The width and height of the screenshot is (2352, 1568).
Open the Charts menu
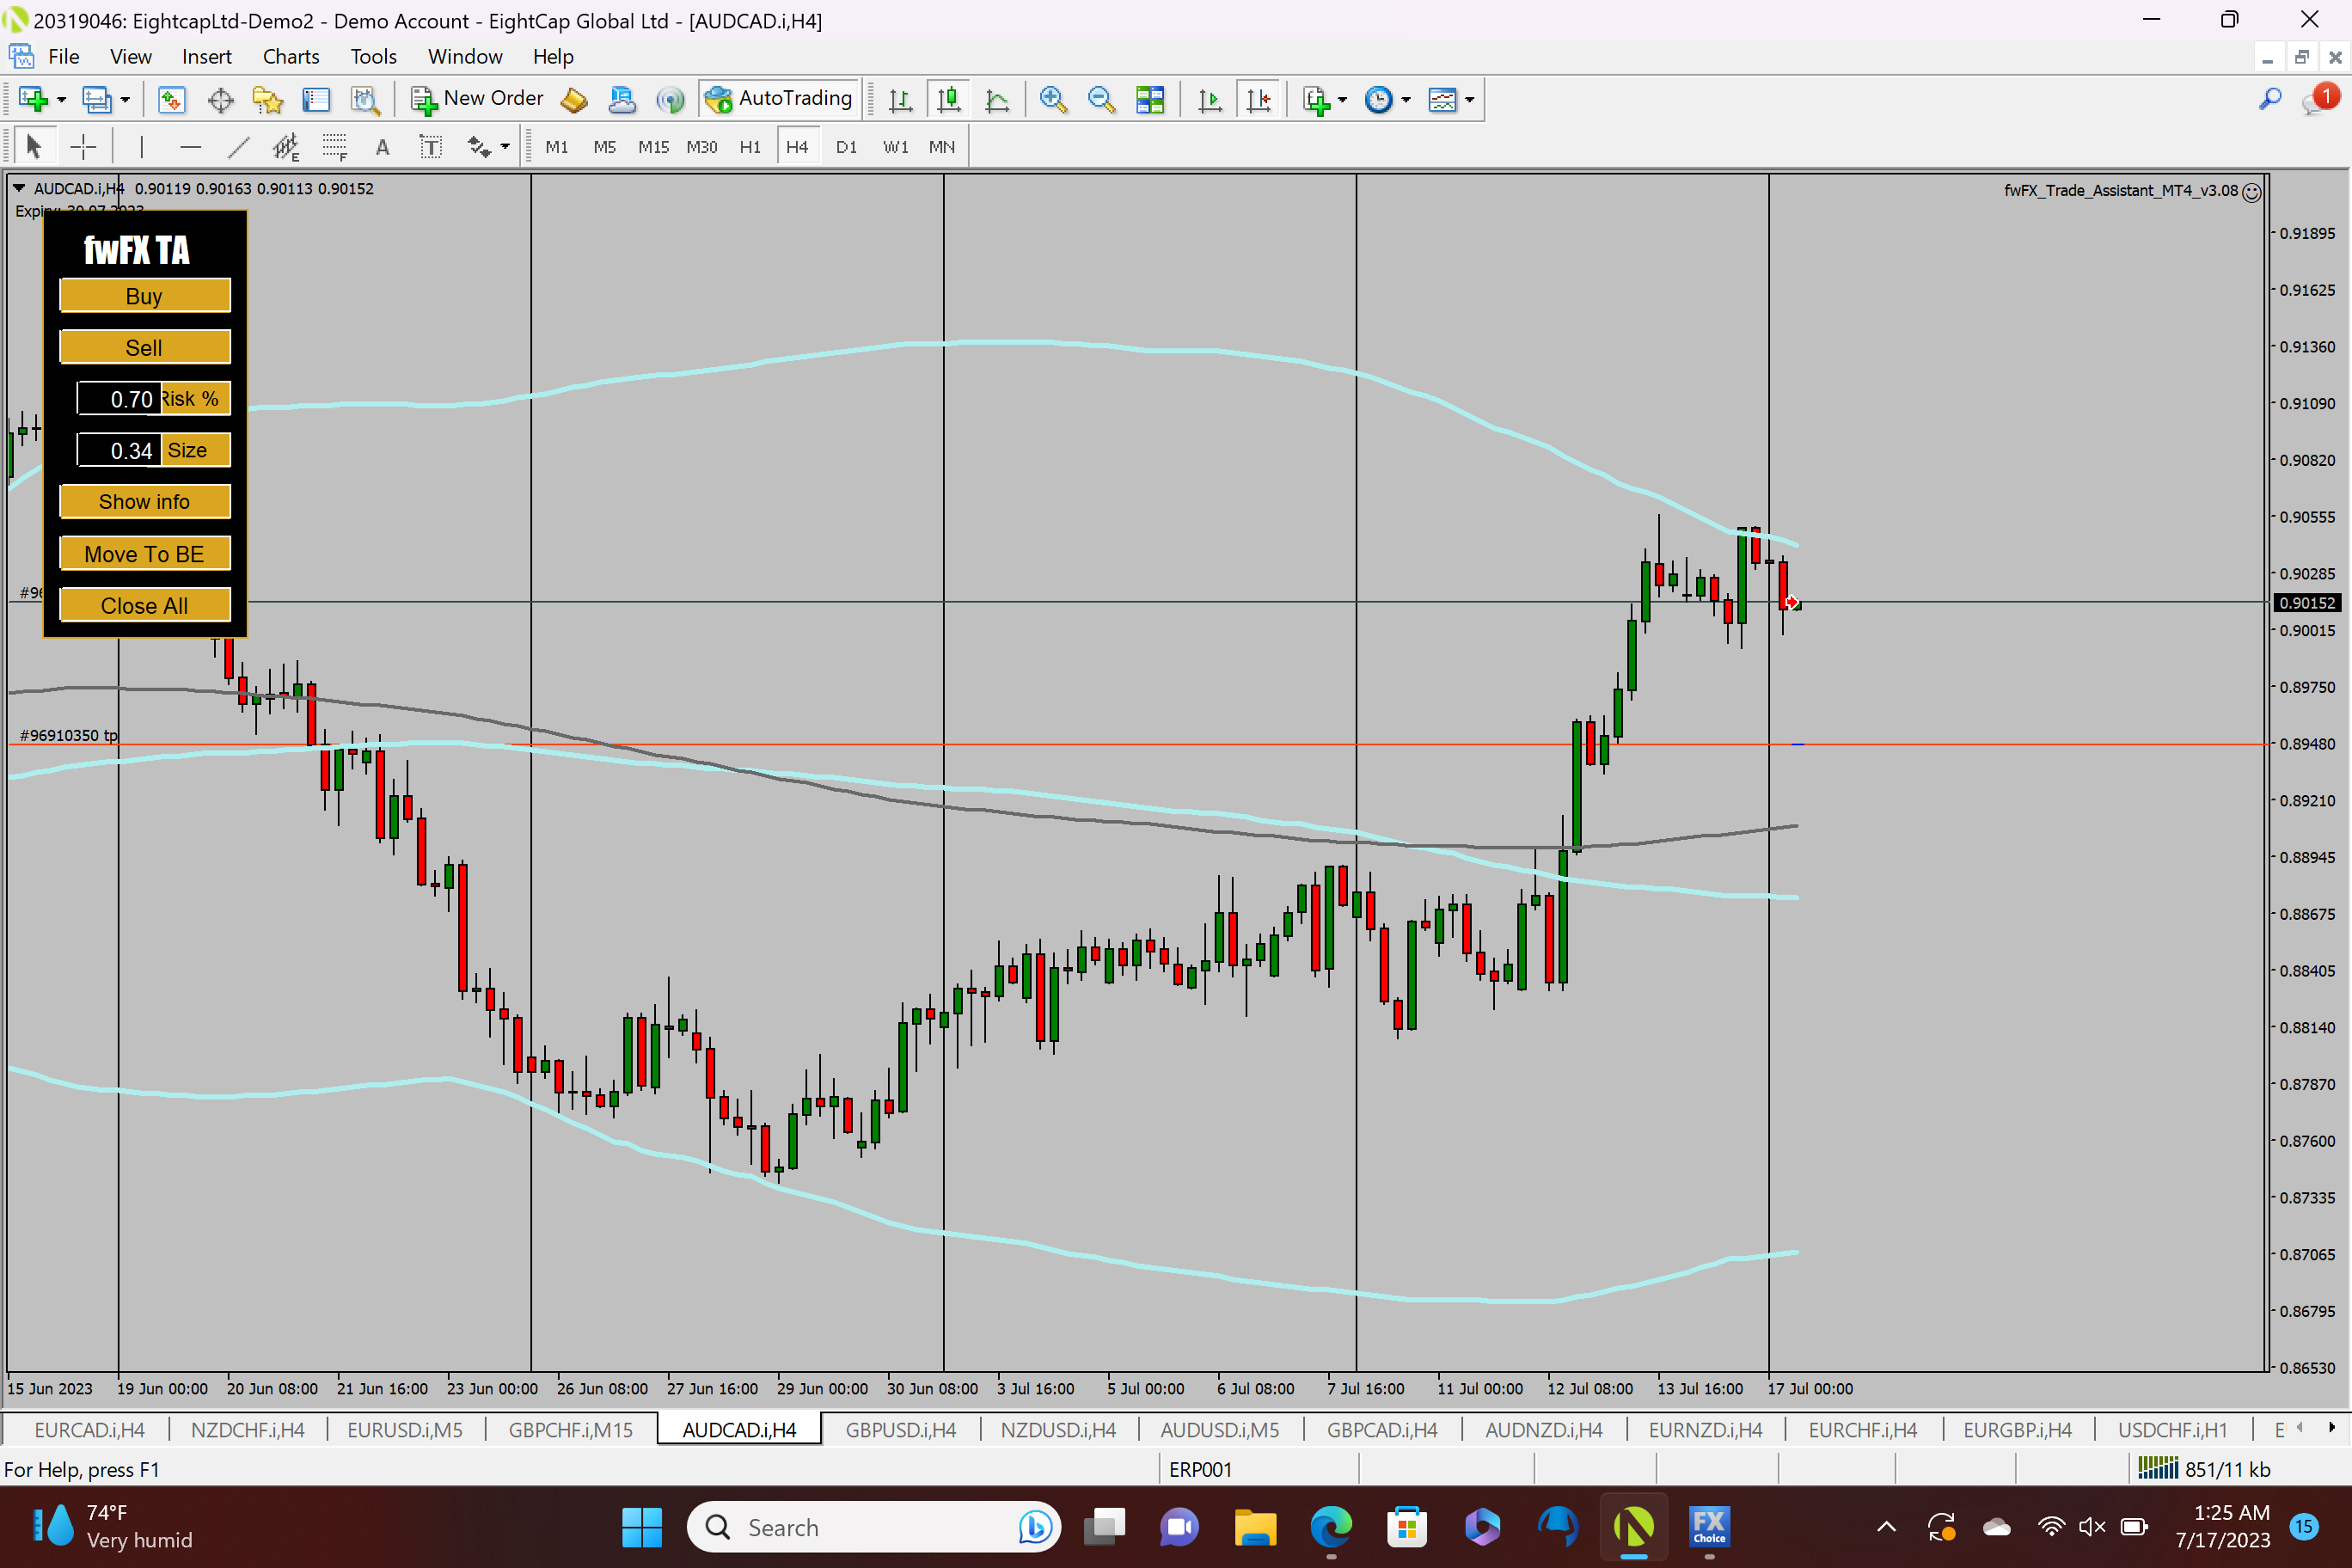click(290, 57)
